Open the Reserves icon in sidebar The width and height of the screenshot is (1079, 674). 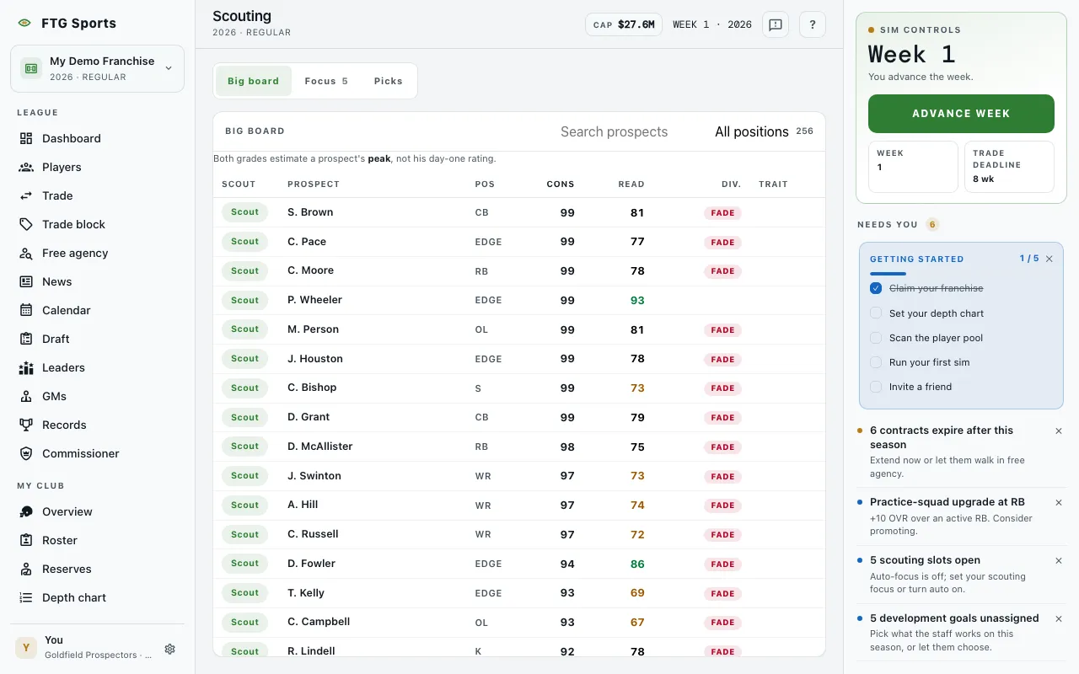pos(26,569)
